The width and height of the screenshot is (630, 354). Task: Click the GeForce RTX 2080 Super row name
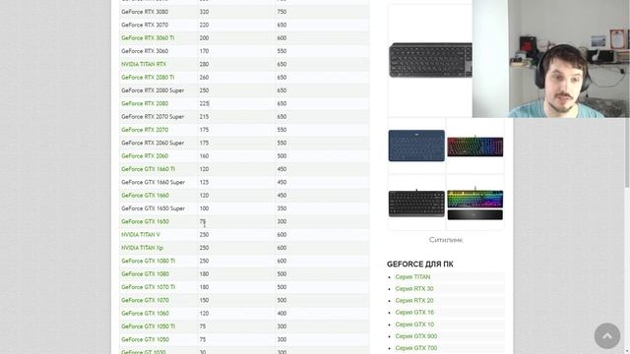pyautogui.click(x=153, y=90)
